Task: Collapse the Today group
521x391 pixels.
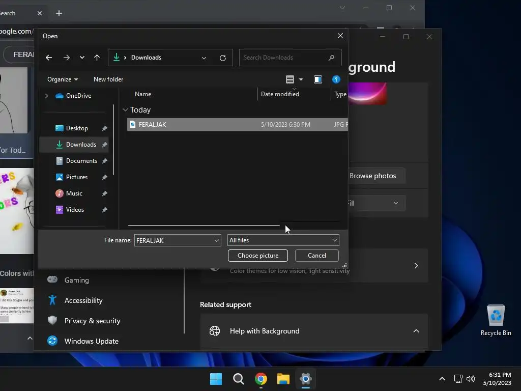Action: click(x=125, y=110)
